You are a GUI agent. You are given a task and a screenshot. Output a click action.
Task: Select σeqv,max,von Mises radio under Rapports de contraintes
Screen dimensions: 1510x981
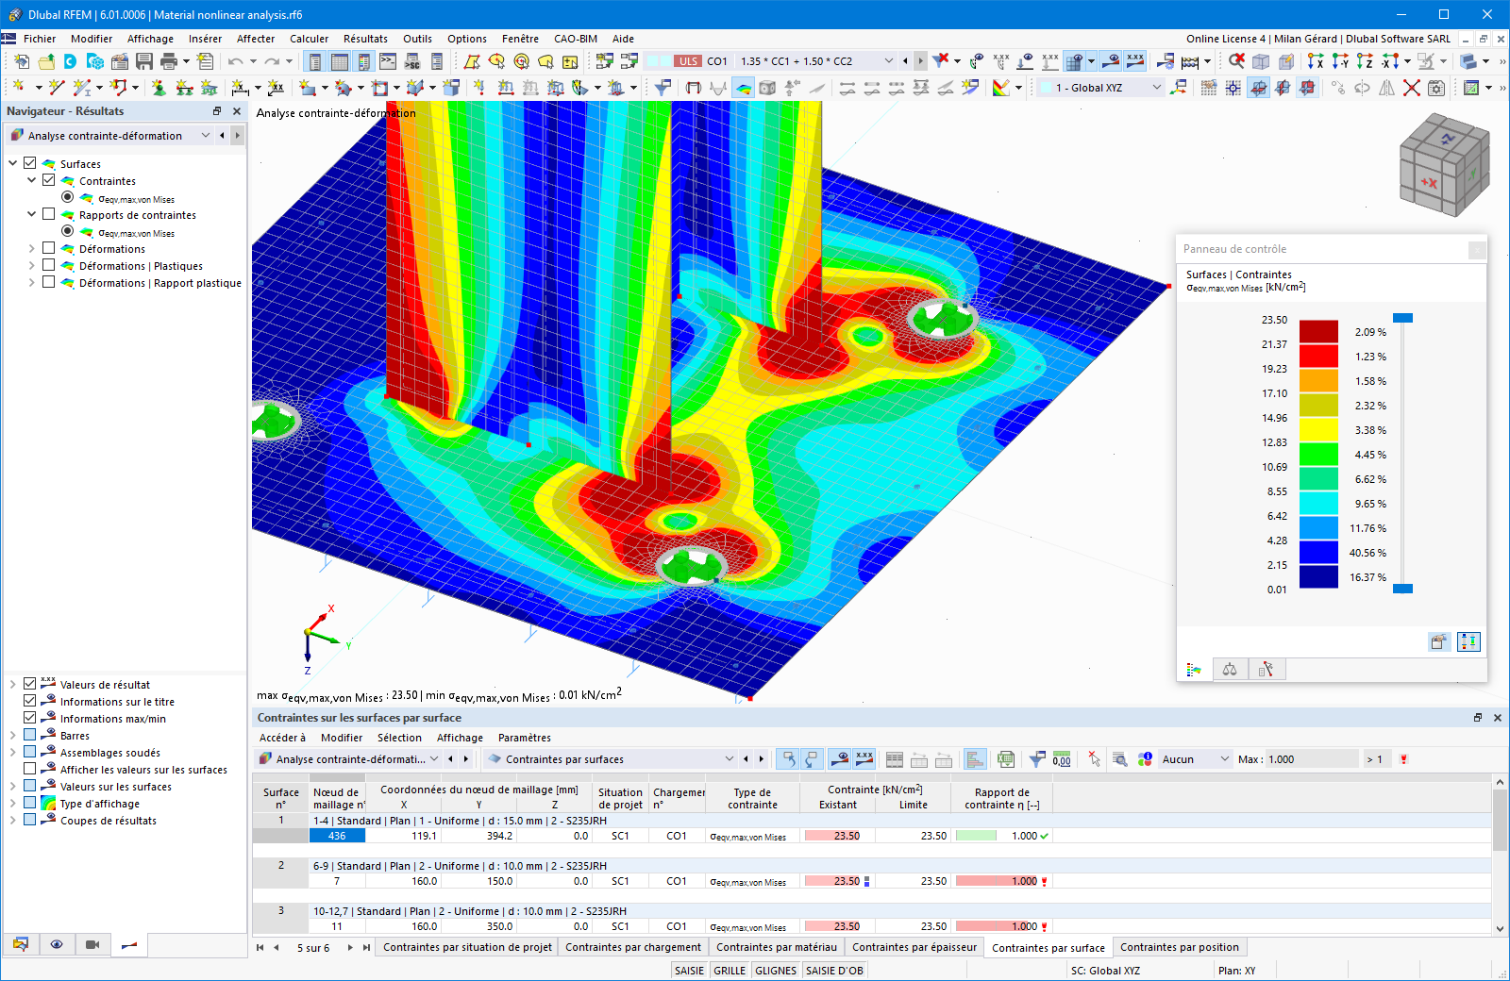click(67, 231)
